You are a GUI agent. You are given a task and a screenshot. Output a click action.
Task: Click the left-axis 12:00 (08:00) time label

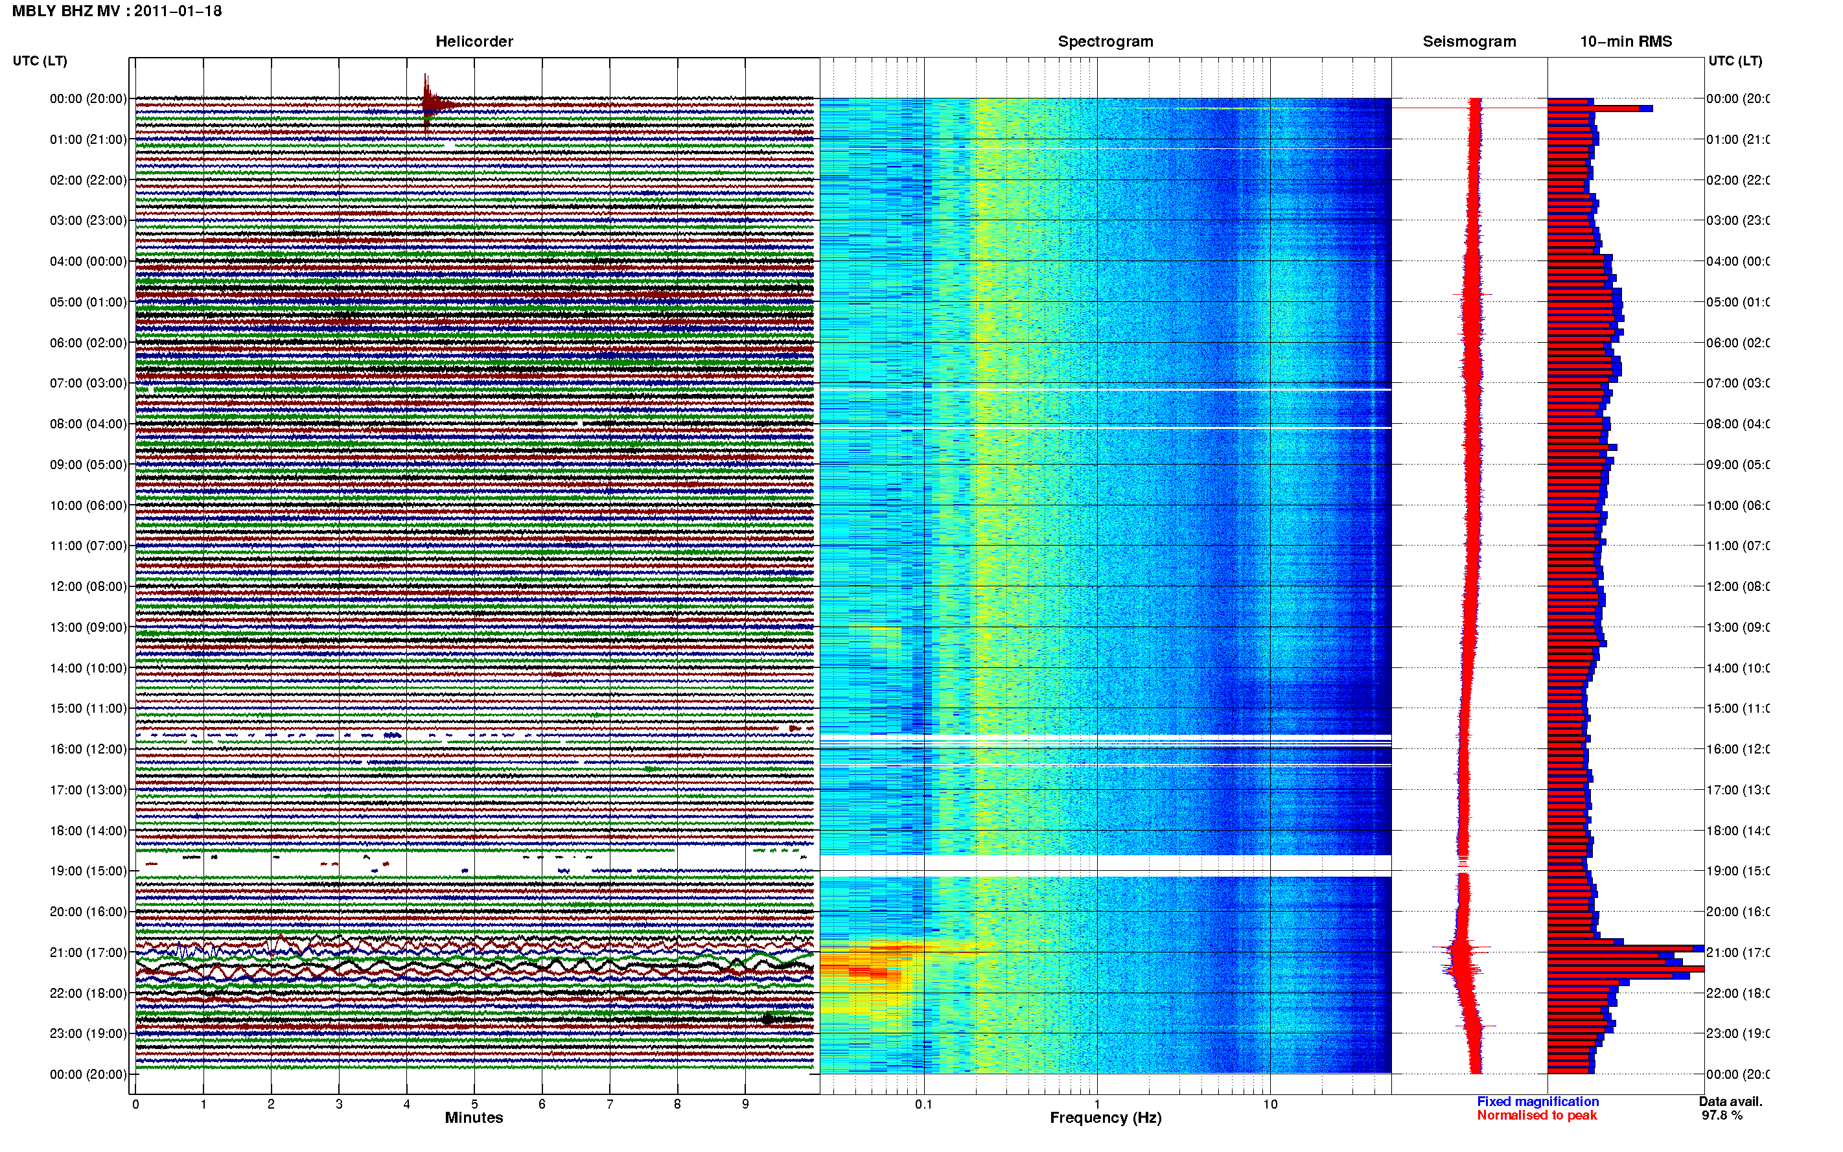(x=88, y=586)
